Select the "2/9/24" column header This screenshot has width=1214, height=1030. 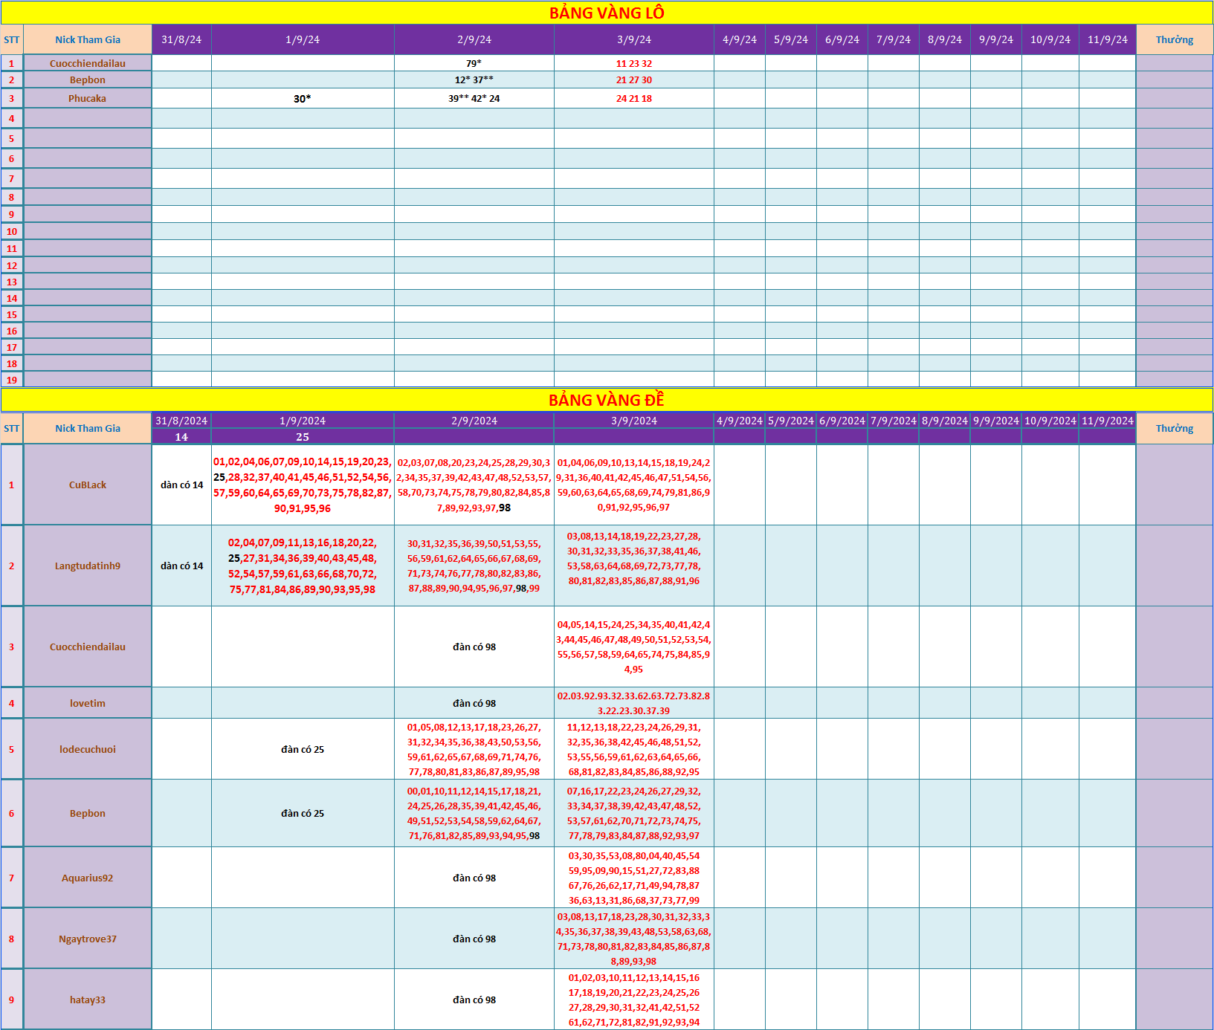click(474, 39)
